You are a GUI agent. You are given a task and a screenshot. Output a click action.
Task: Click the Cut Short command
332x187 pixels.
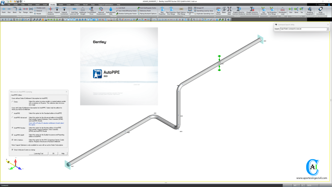(121, 8)
